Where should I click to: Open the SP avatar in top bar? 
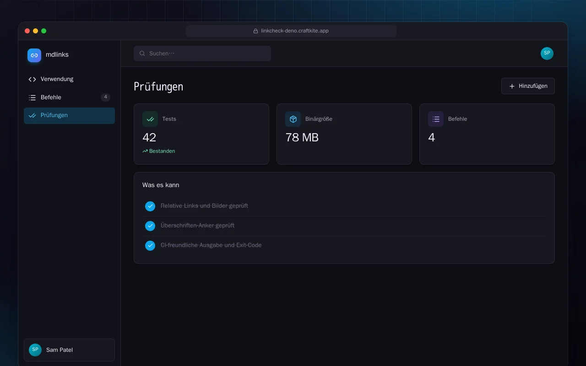(x=547, y=54)
